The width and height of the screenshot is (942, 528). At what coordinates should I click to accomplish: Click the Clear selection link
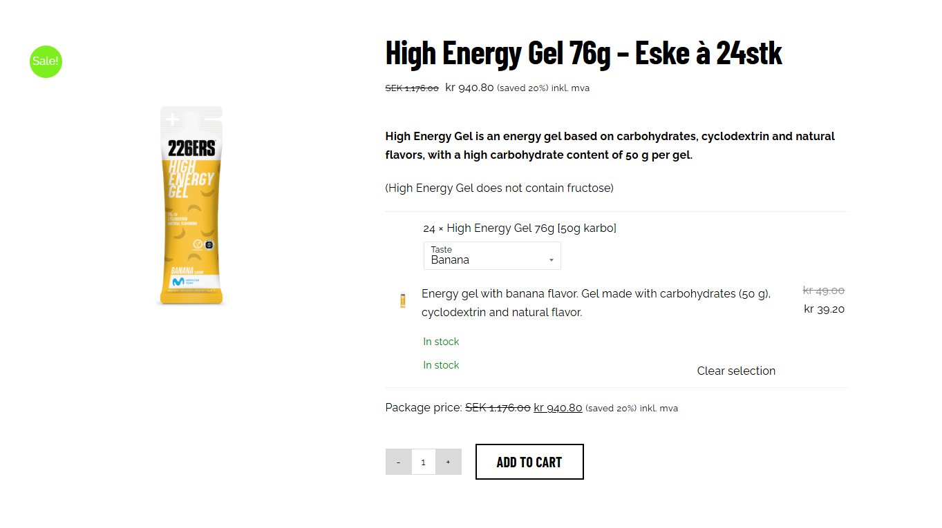736,371
